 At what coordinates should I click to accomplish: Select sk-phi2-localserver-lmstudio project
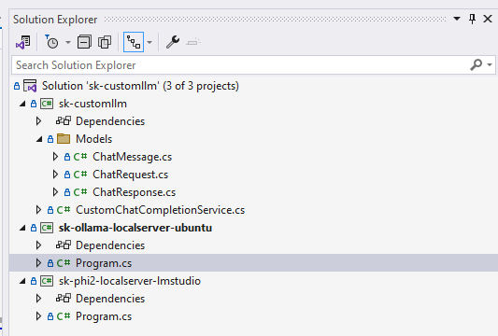(130, 281)
